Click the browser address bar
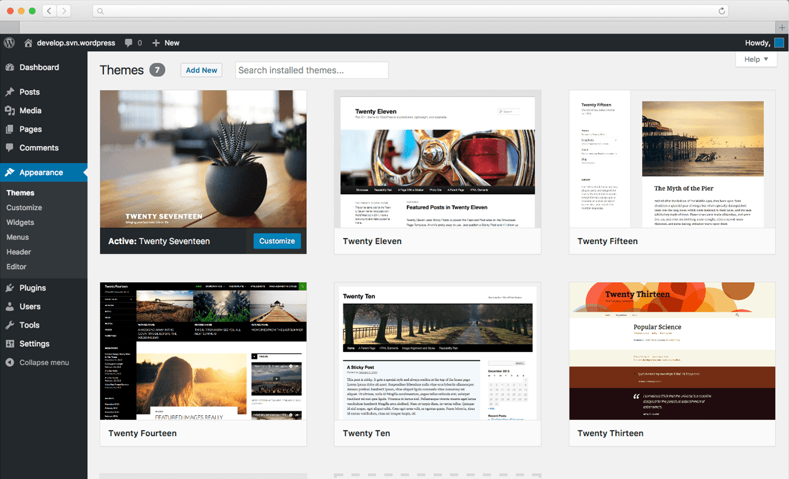Screen dimensions: 789x479 click(411, 11)
